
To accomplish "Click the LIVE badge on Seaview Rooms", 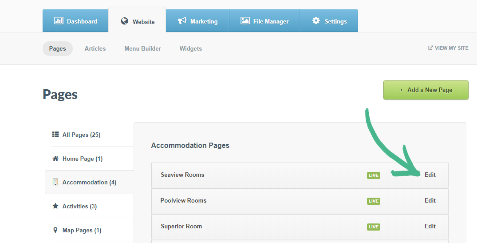I will pos(374,175).
